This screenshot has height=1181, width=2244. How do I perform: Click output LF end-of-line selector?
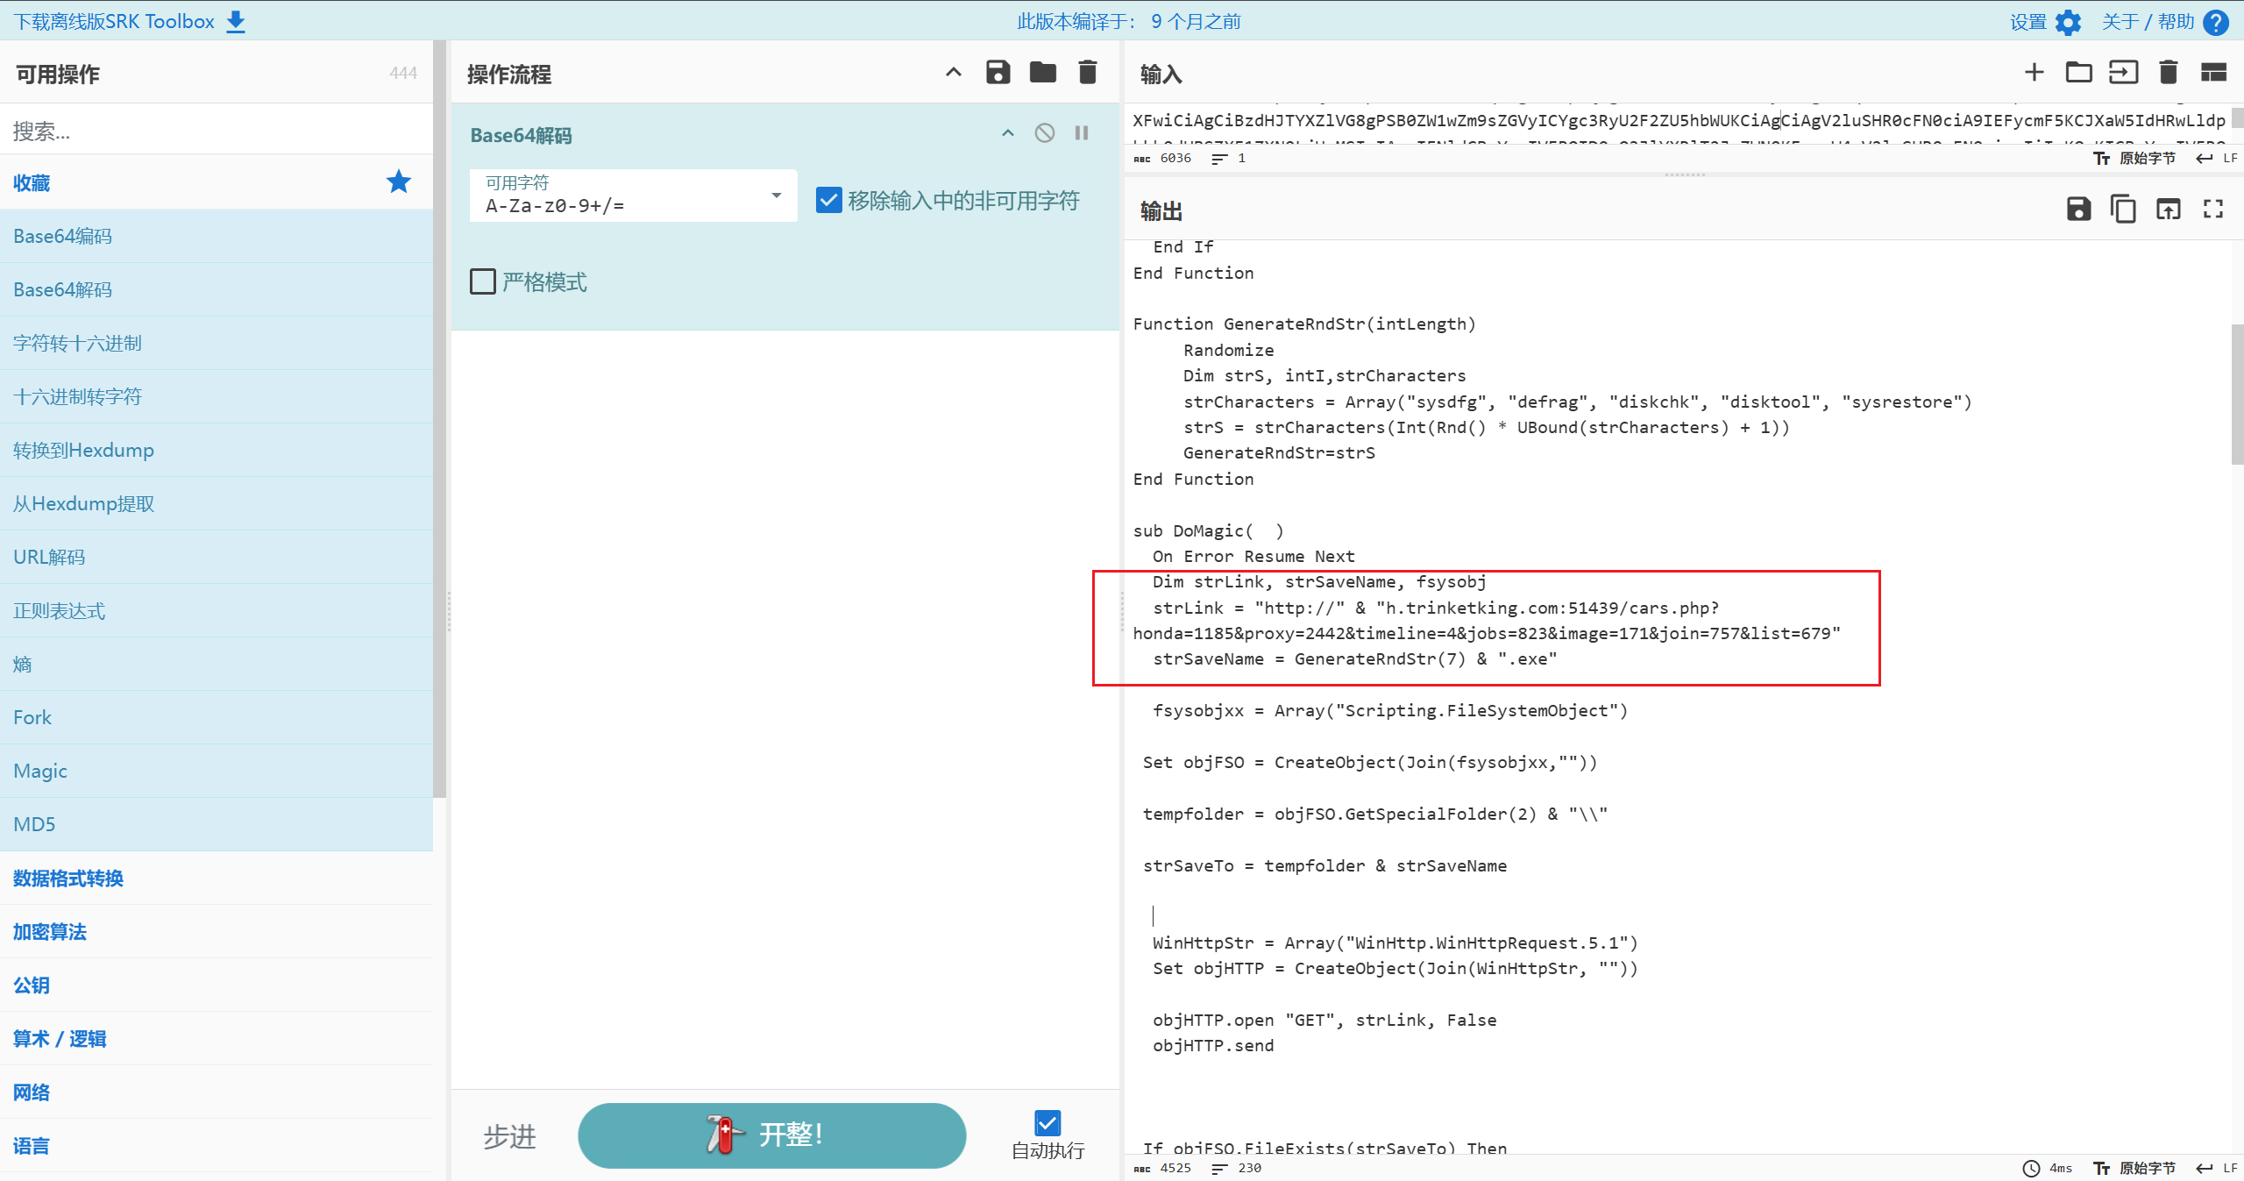pyautogui.click(x=2217, y=1168)
